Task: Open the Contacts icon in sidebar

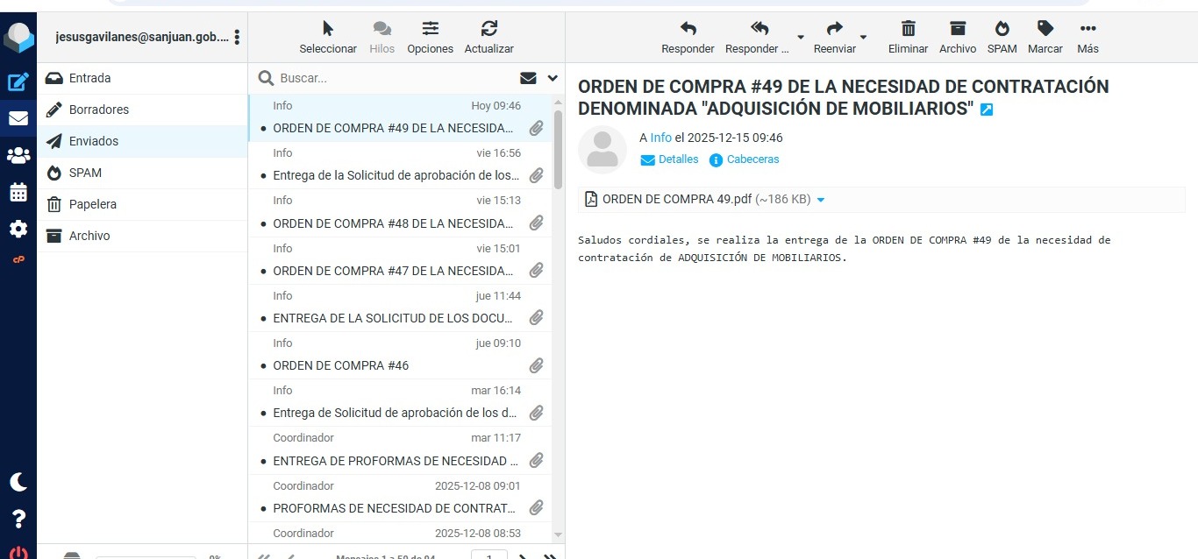Action: (18, 156)
